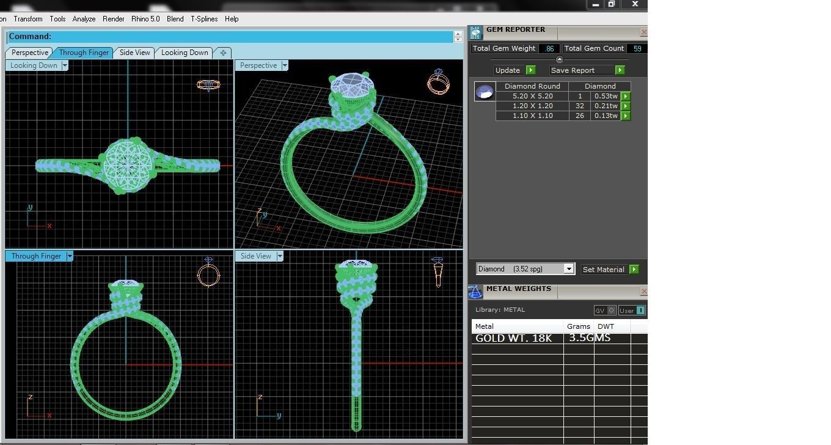Click the Side View viewport title label
The image size is (831, 445).
(256, 256)
